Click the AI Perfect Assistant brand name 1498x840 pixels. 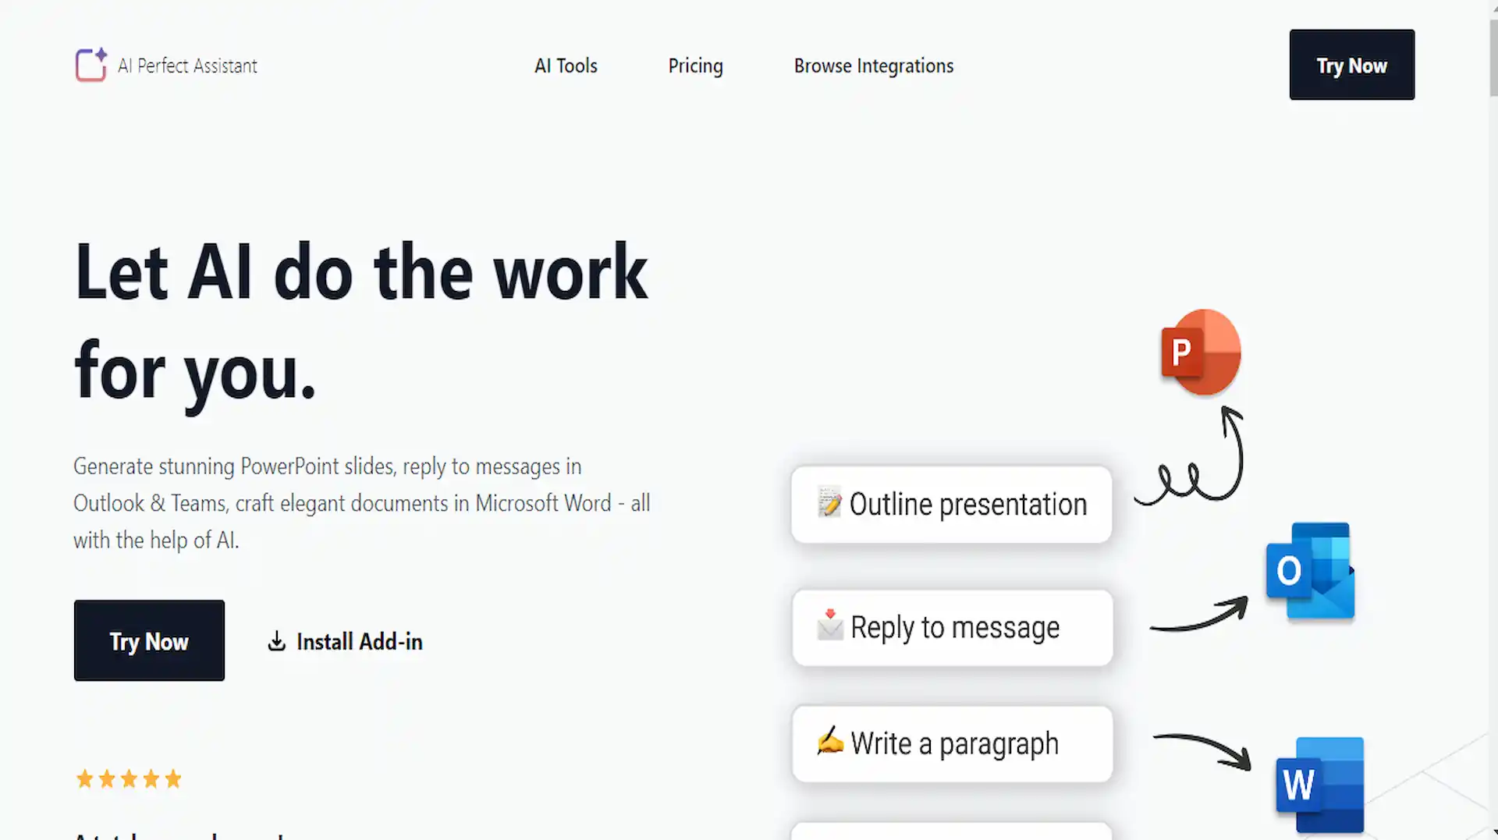coord(187,66)
